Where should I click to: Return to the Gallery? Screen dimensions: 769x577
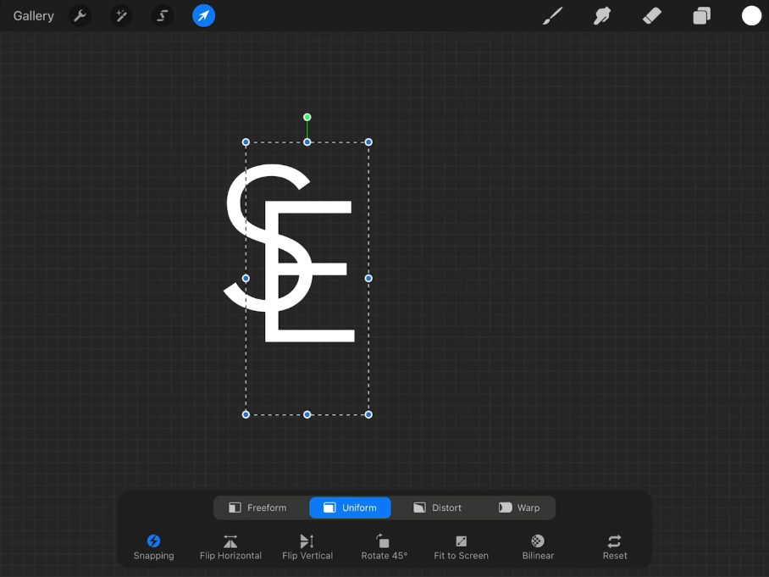pos(33,16)
